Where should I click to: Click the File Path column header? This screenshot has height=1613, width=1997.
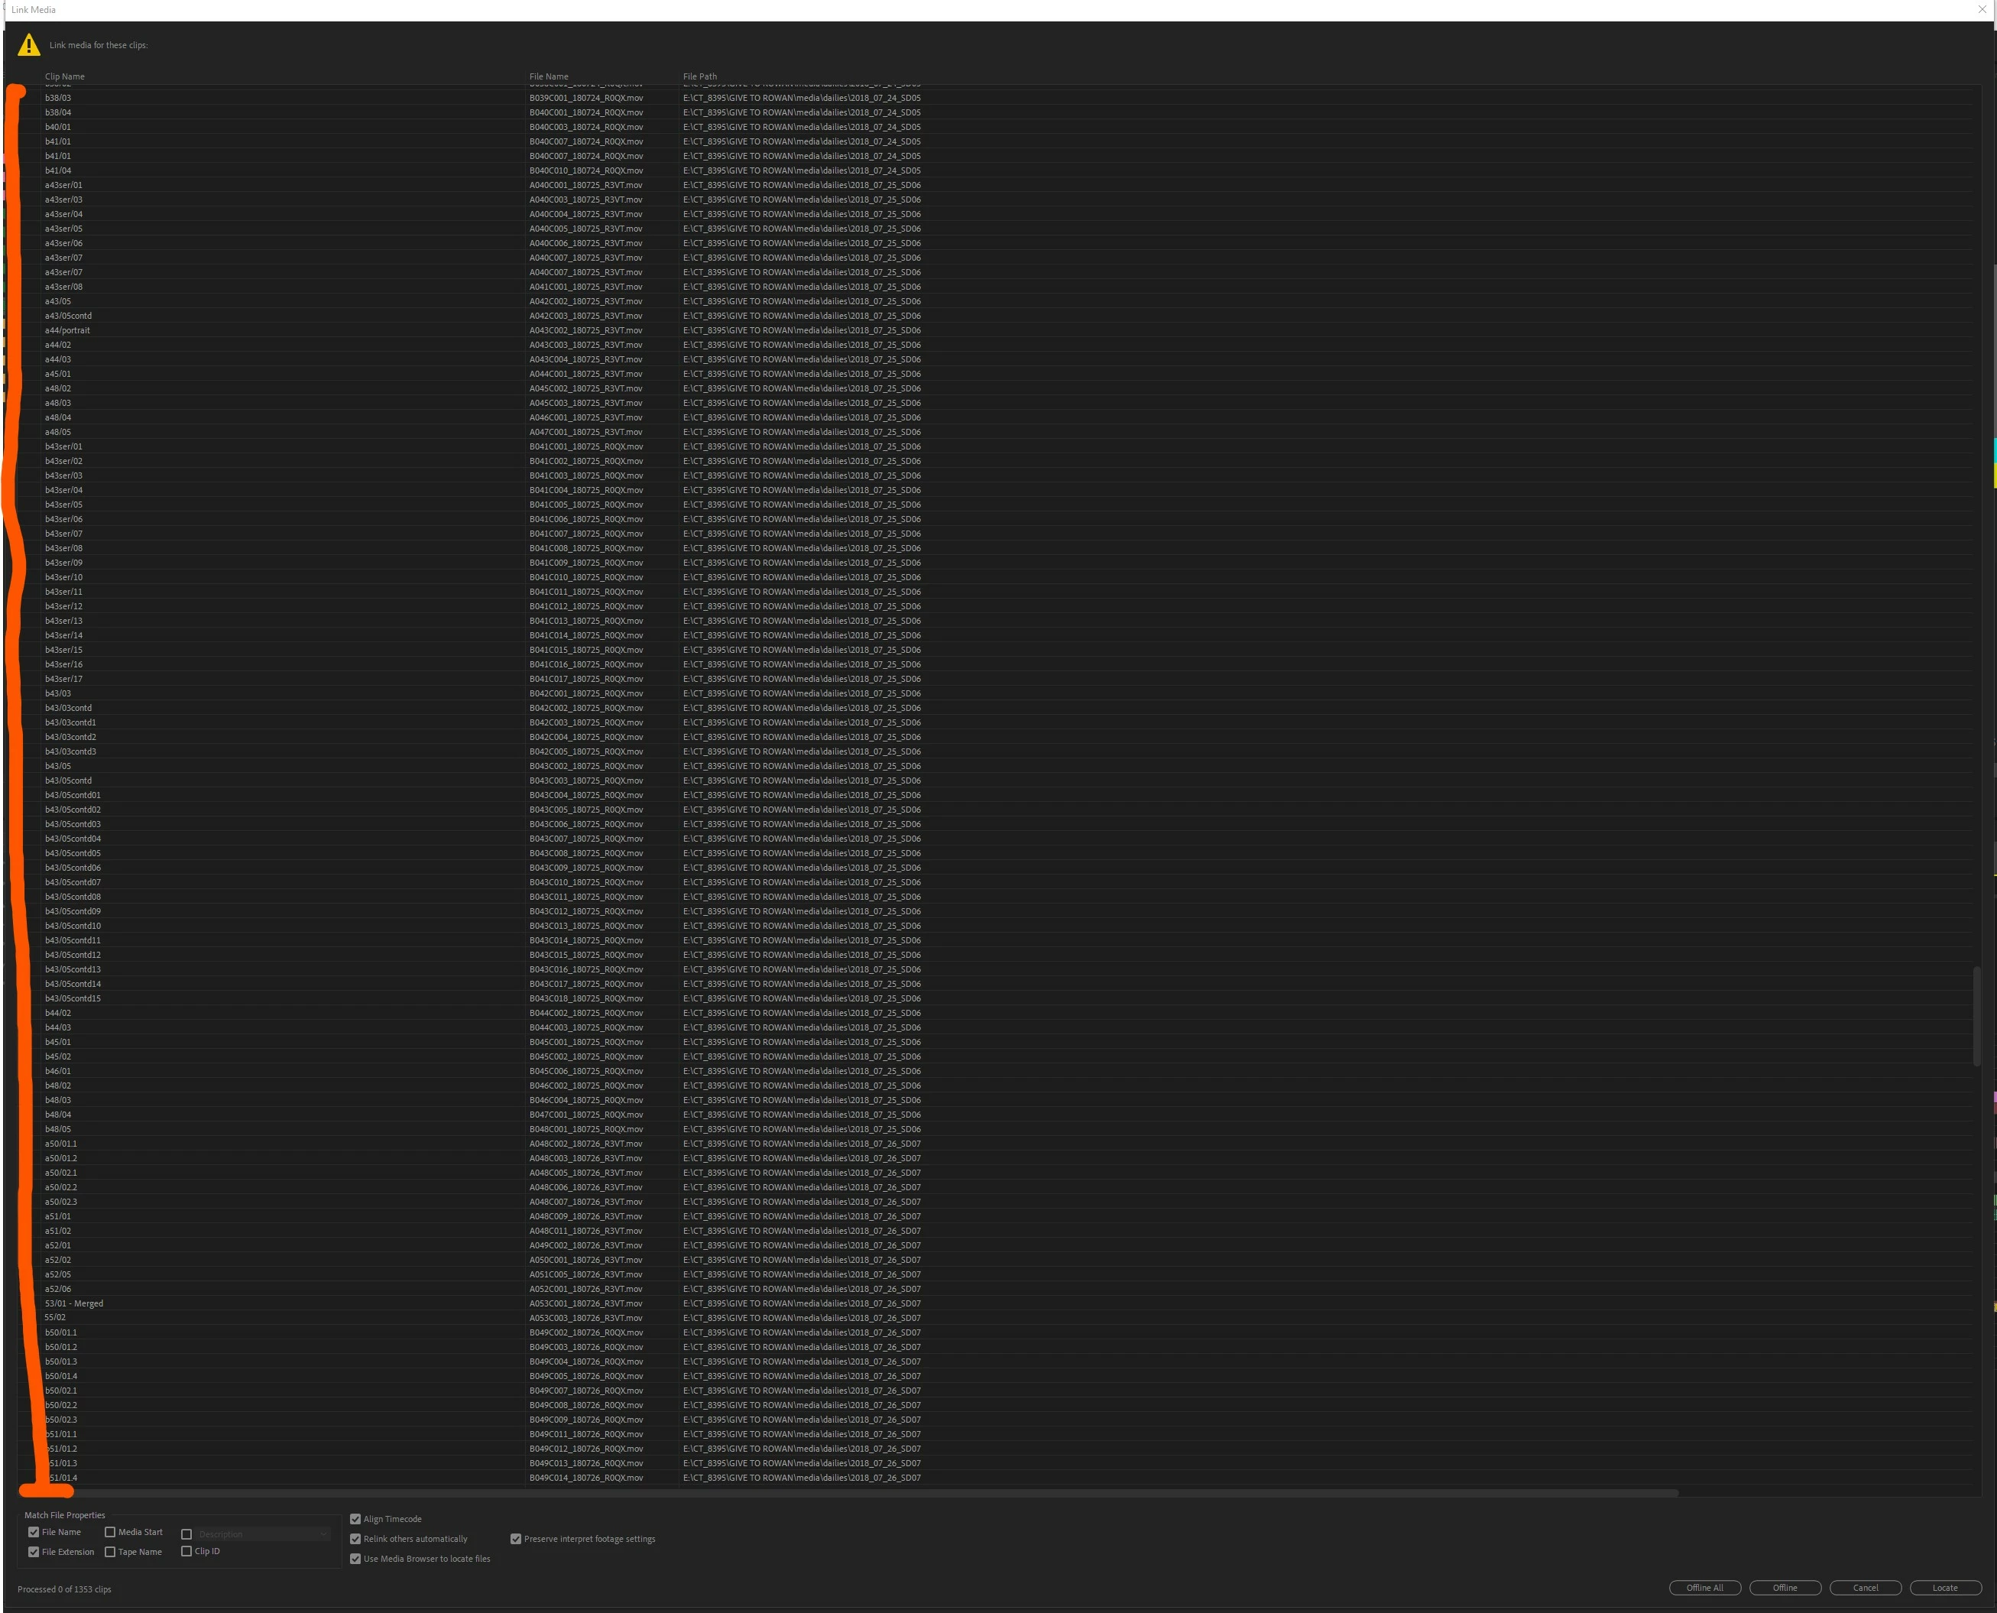699,77
